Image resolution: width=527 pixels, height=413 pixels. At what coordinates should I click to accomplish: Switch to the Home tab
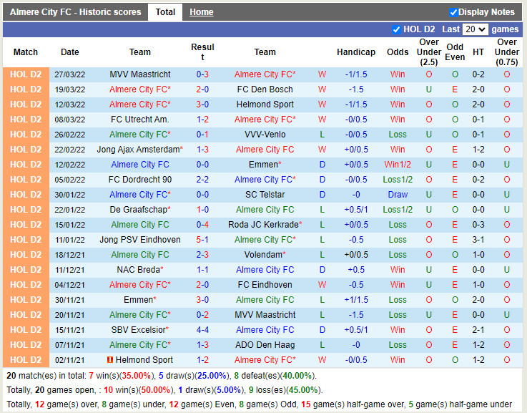(202, 12)
